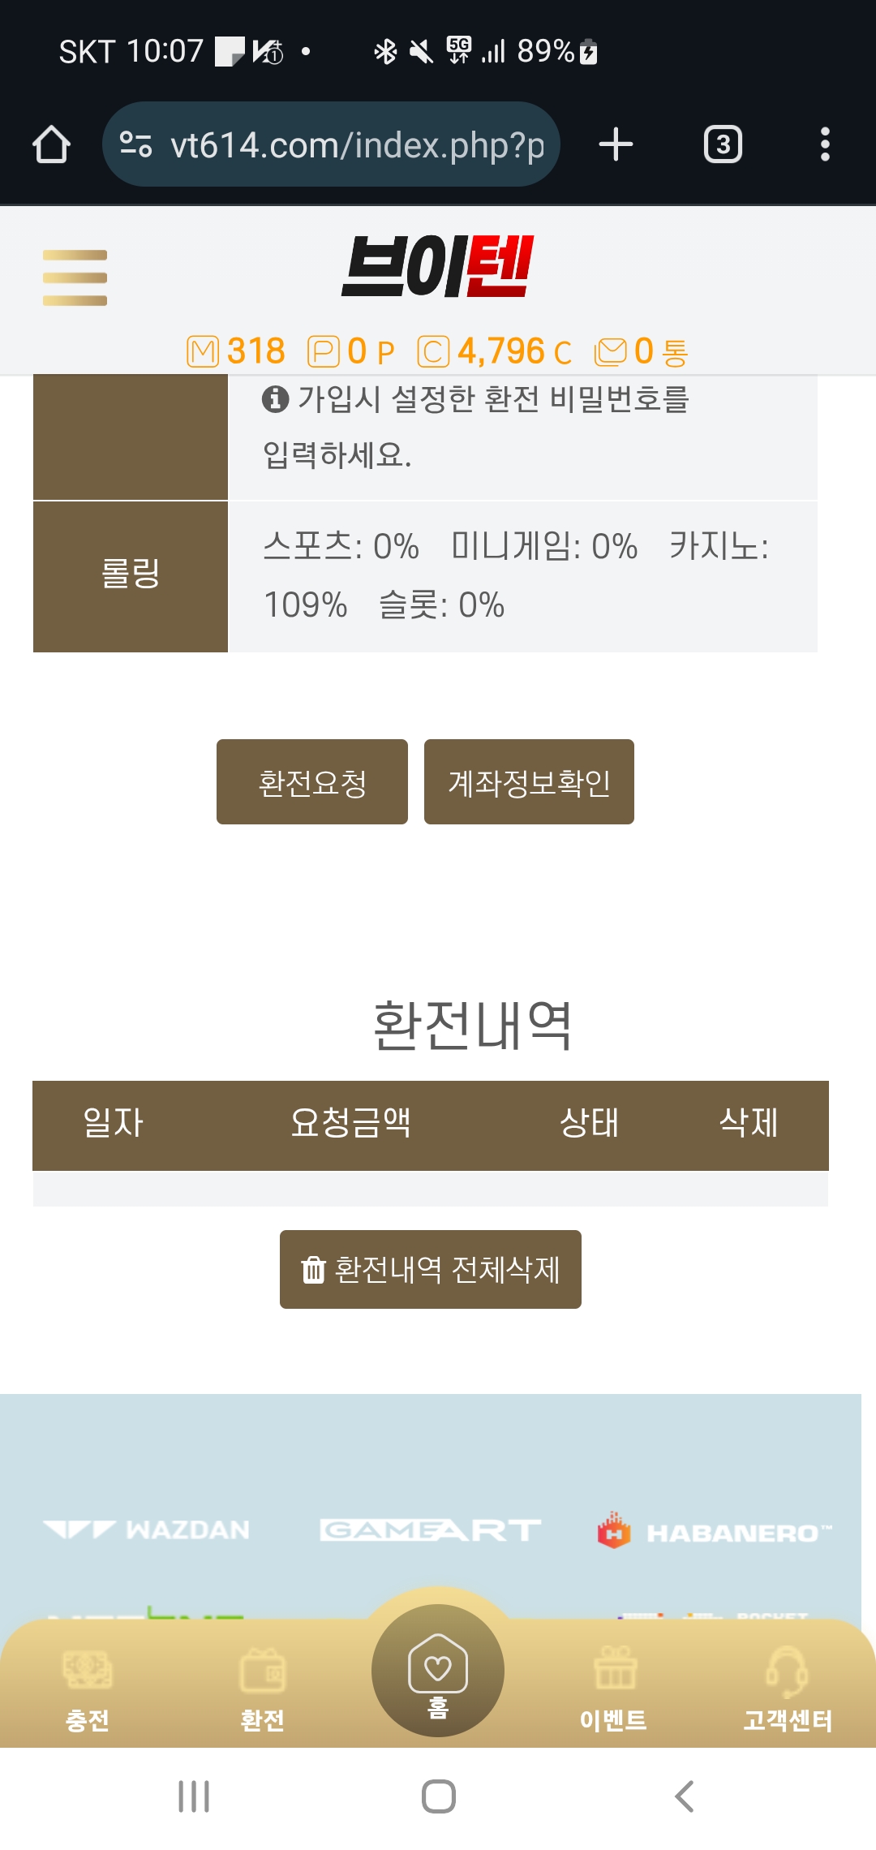This screenshot has width=876, height=1850.
Task: Check the money balance M icon
Action: pyautogui.click(x=203, y=352)
